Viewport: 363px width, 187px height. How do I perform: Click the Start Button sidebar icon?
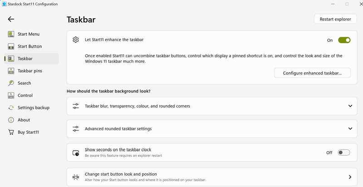tap(11, 46)
